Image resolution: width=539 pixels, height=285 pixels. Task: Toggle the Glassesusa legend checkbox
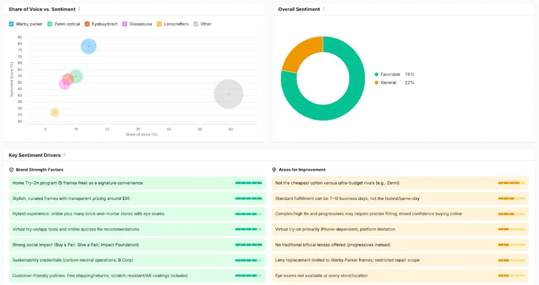pos(125,24)
